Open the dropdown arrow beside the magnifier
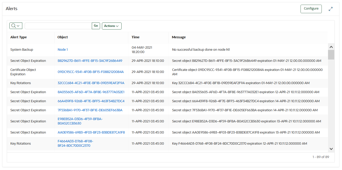 pos(18,26)
